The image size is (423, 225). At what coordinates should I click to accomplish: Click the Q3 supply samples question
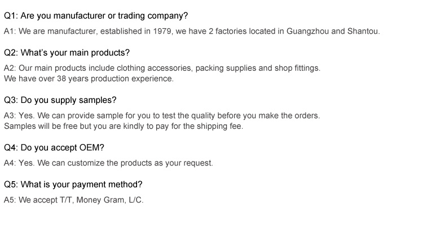[x=60, y=100]
